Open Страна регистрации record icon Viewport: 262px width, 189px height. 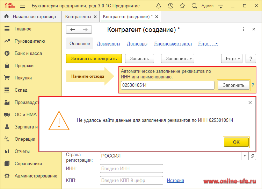click(252, 156)
